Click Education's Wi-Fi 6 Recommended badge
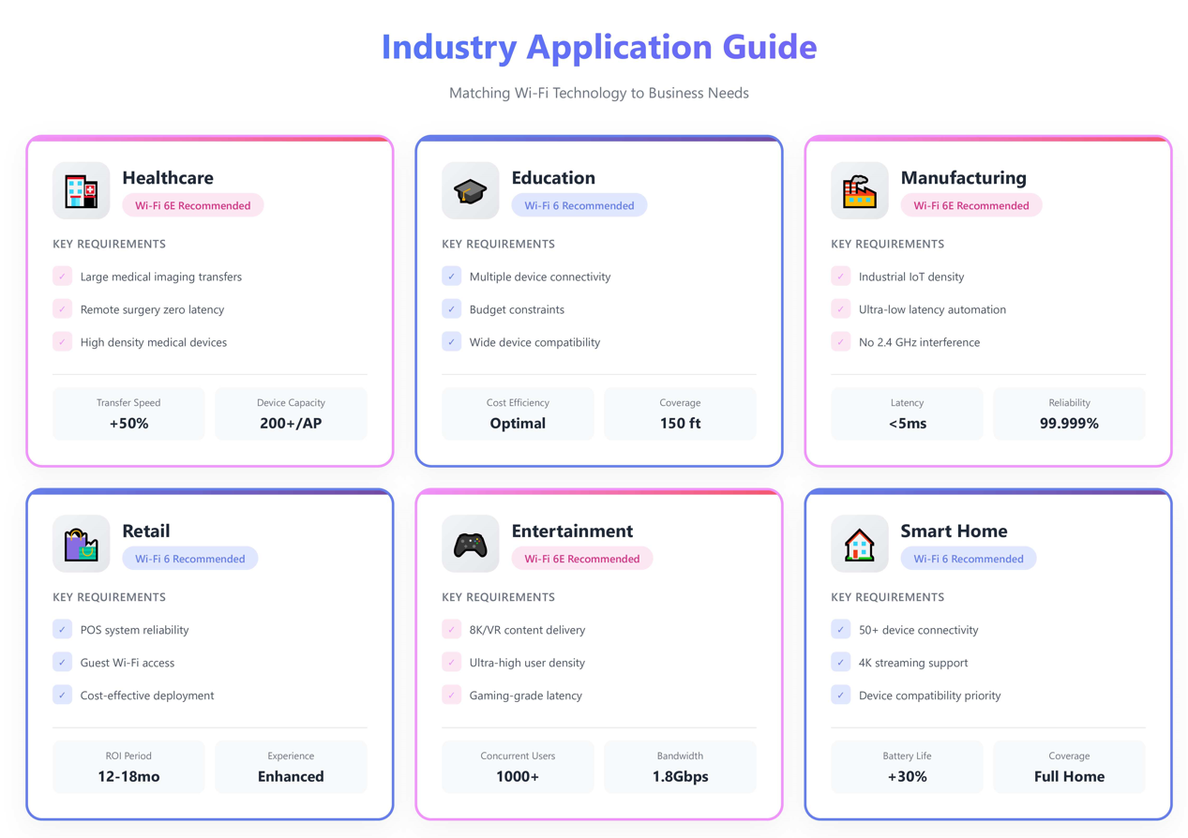 coord(579,205)
